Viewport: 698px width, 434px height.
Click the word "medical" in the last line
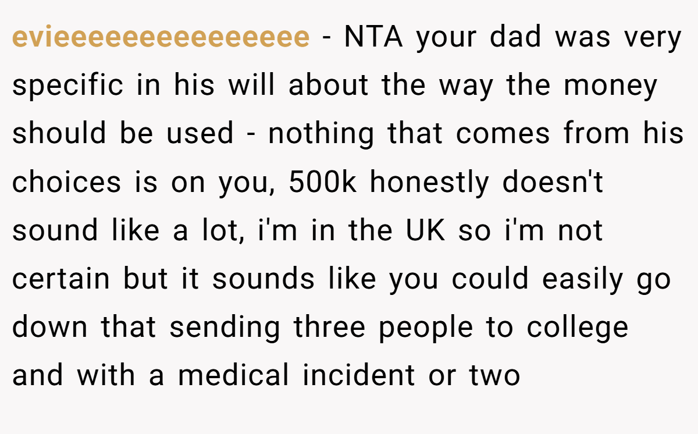point(233,376)
